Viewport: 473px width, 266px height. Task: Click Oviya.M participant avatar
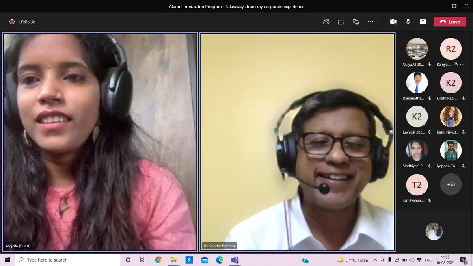(x=417, y=48)
